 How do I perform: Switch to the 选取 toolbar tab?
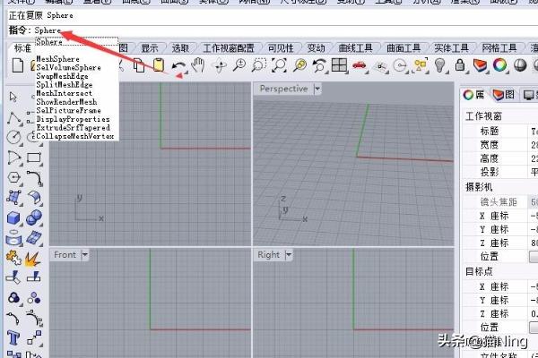click(x=180, y=48)
